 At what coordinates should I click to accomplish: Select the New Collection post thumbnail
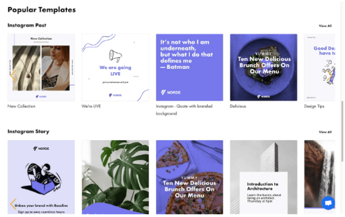click(x=41, y=67)
